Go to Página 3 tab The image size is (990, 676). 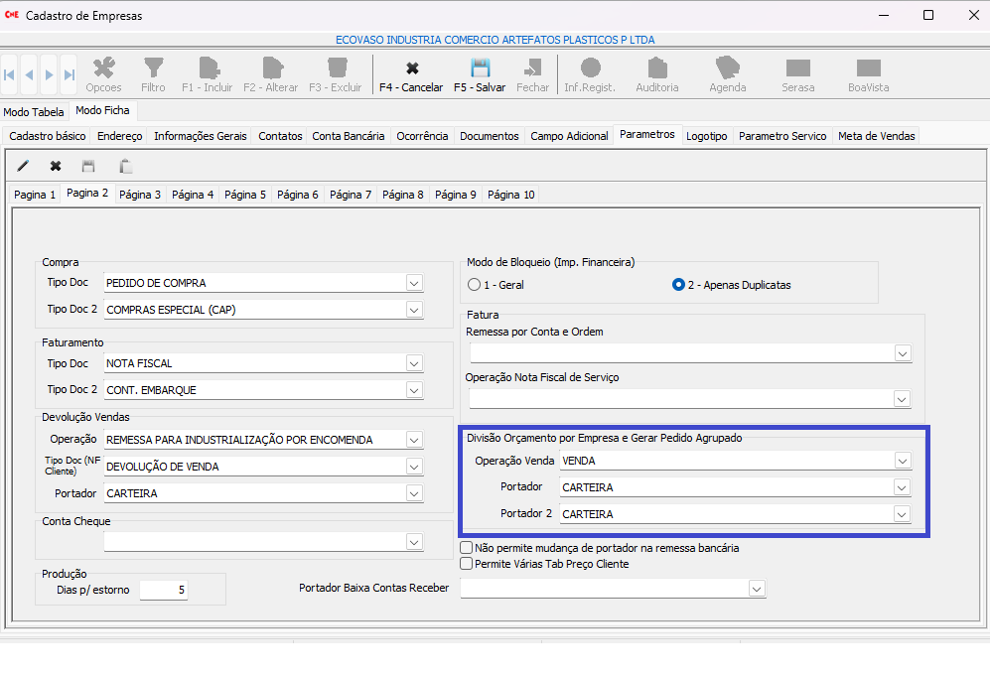click(140, 195)
